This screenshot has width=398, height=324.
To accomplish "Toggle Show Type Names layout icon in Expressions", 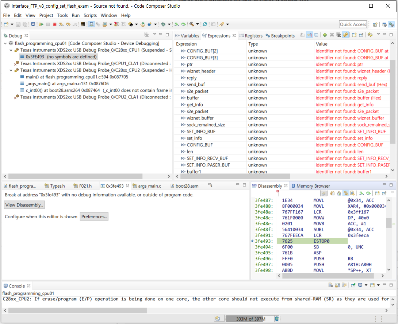I will 303,35.
